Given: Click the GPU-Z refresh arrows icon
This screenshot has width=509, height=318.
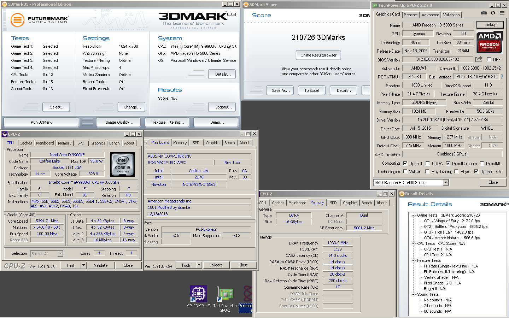Looking at the screenshot, I should (493, 13).
